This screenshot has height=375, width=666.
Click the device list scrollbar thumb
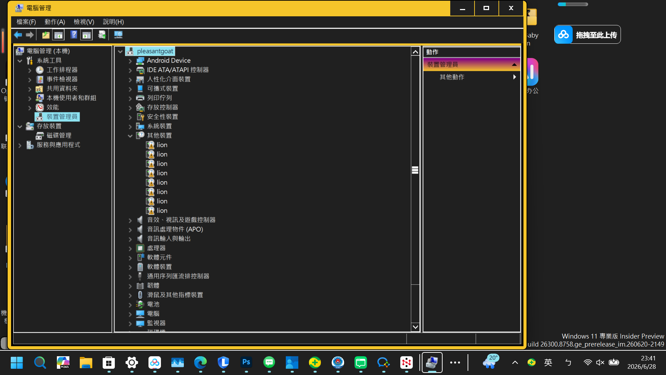415,170
